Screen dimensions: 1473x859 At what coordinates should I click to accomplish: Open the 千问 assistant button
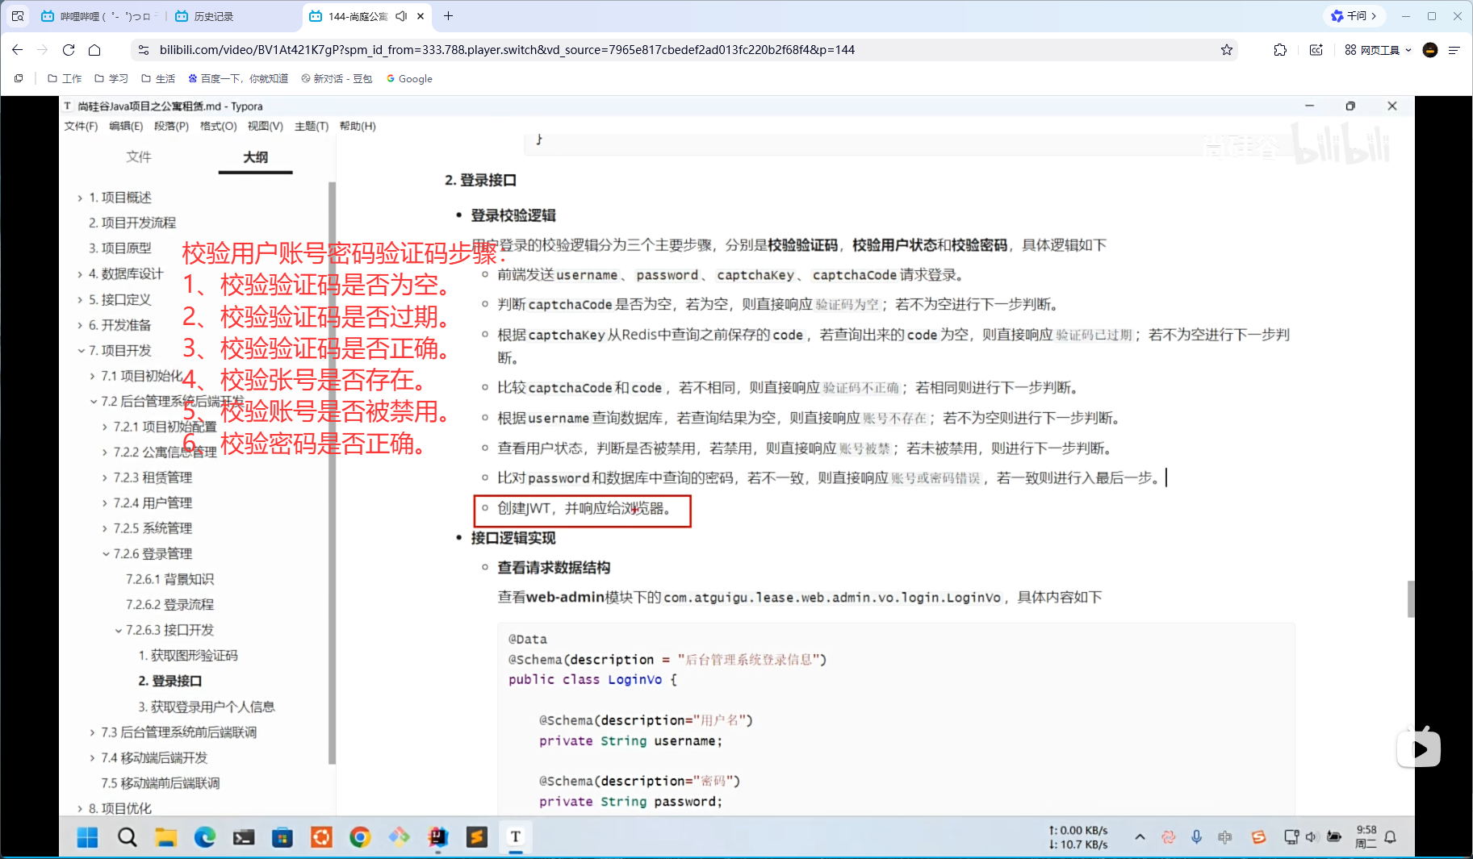1354,16
